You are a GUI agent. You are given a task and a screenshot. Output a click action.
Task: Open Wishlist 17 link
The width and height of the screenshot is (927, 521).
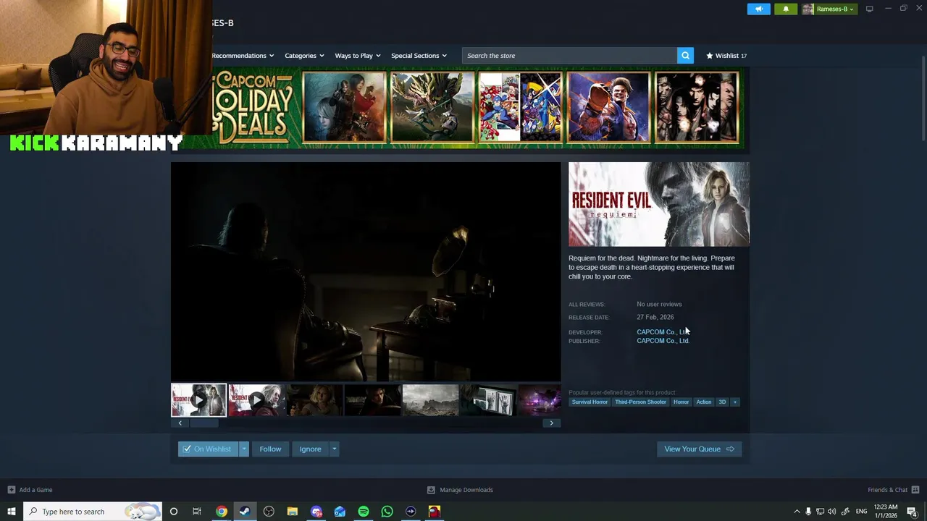(x=726, y=56)
